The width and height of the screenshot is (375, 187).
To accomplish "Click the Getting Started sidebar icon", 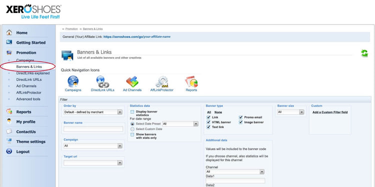I will tap(9, 42).
